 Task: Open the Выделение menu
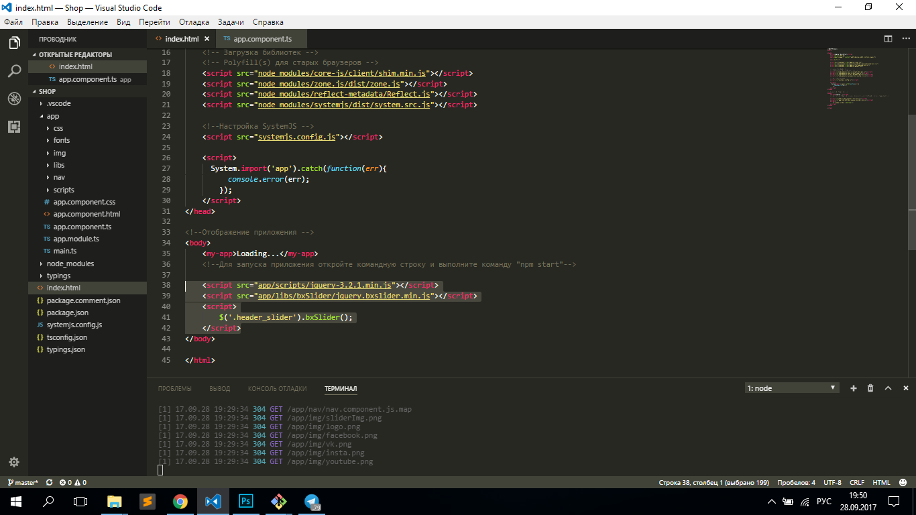coord(88,22)
